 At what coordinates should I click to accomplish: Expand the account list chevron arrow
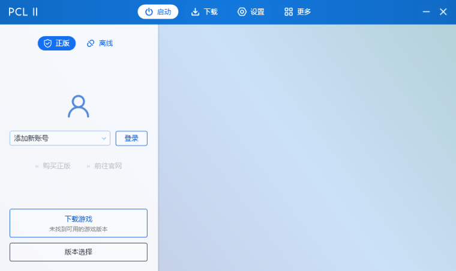pos(104,138)
